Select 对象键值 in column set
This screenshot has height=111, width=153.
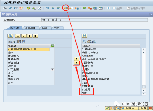tap(111, 86)
